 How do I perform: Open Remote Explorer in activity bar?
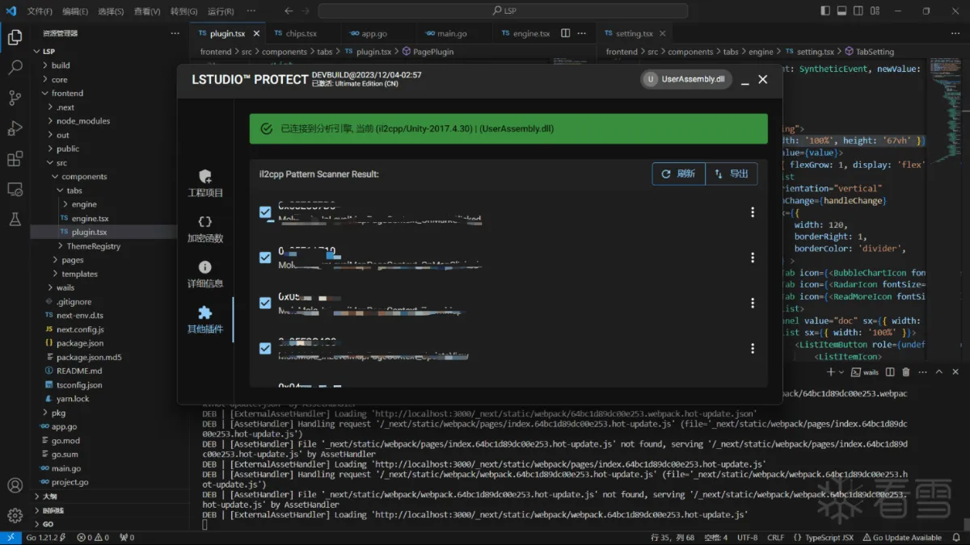pos(15,189)
